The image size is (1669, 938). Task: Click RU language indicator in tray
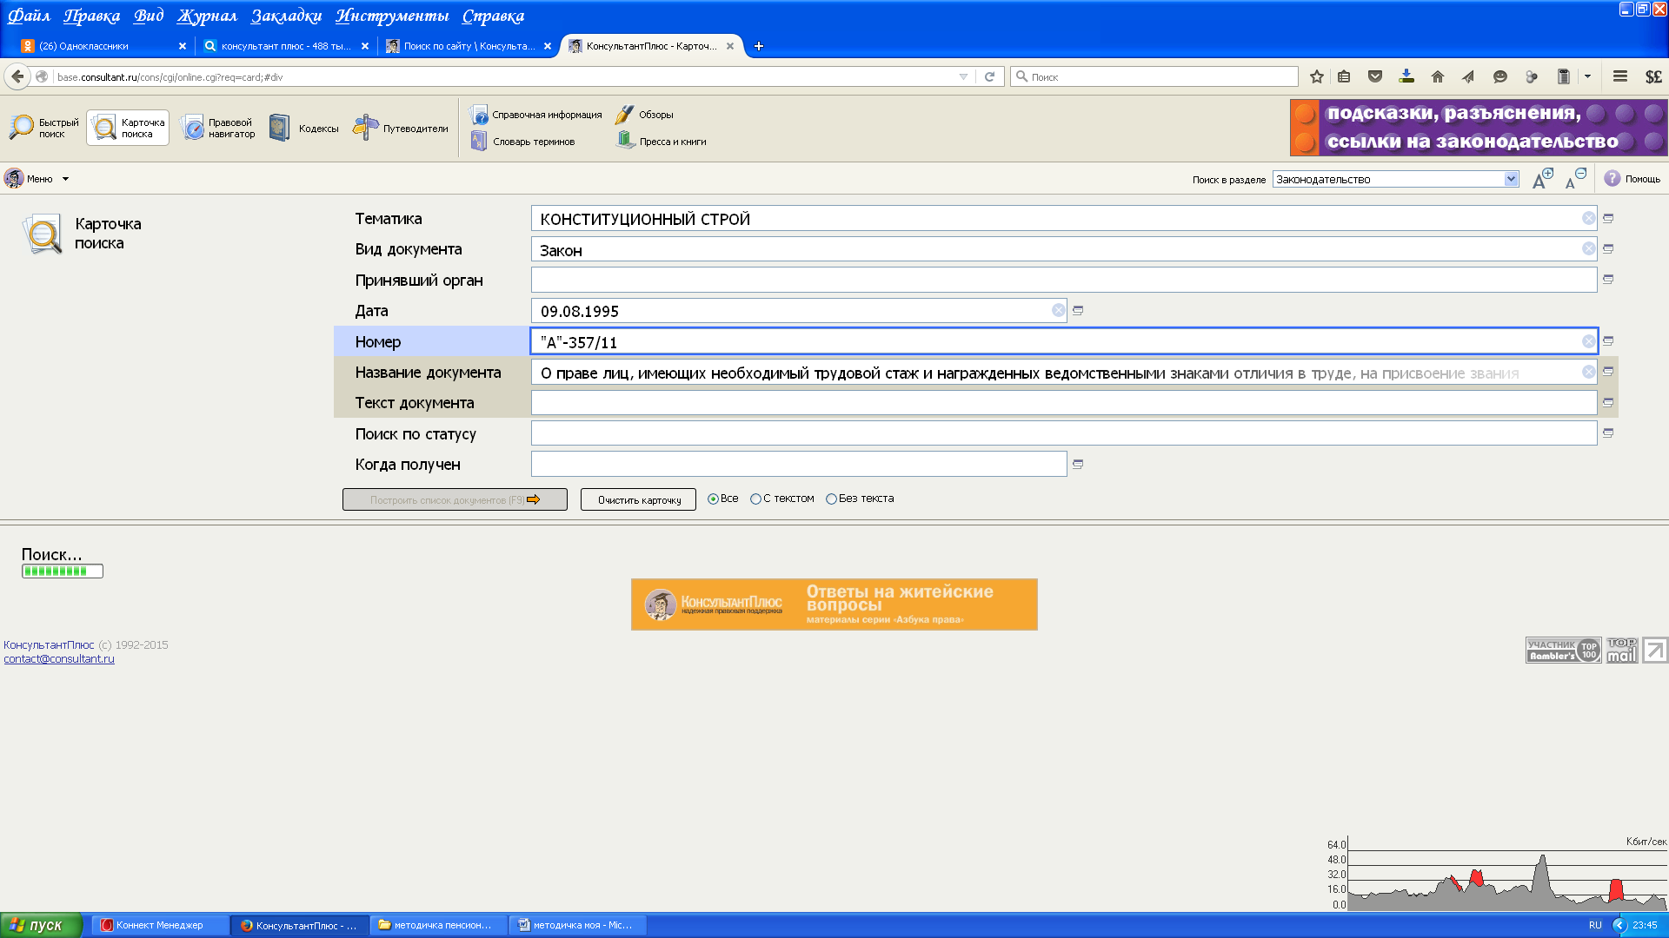pyautogui.click(x=1595, y=925)
